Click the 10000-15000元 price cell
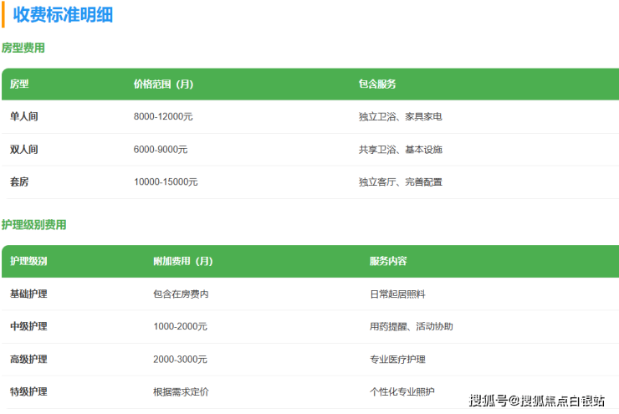Screen dimensions: 619x414 (x=166, y=182)
